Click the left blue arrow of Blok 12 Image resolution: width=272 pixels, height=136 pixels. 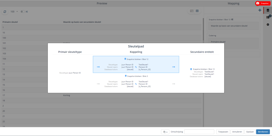coord(98,67)
